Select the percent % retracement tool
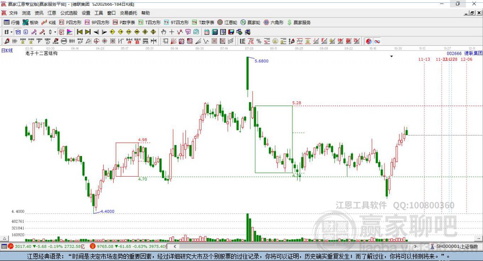The image size is (483, 261). (259, 41)
